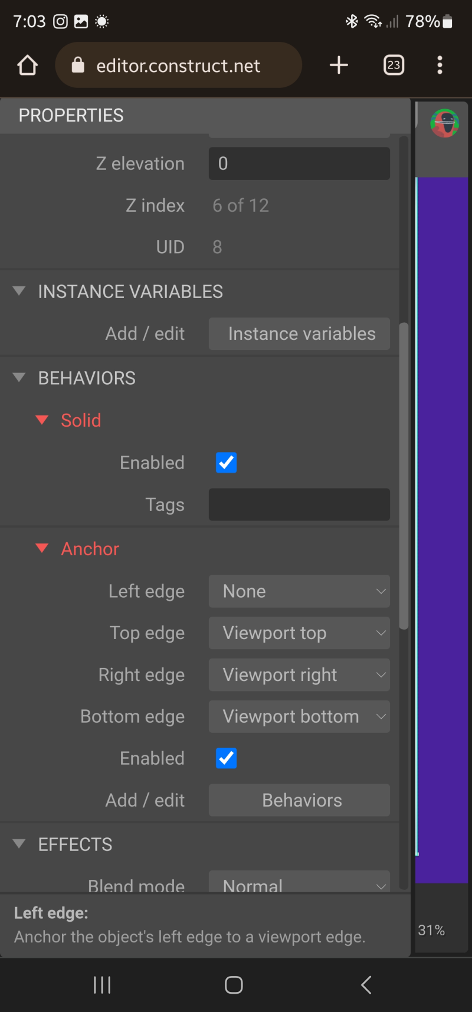Change the Right edge Viewport right dropdown
The height and width of the screenshot is (1012, 472).
click(x=299, y=675)
